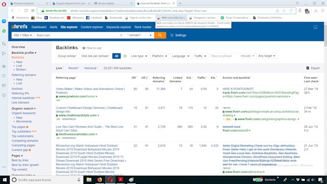Open Language filter dropdown

pyautogui.click(x=180, y=56)
